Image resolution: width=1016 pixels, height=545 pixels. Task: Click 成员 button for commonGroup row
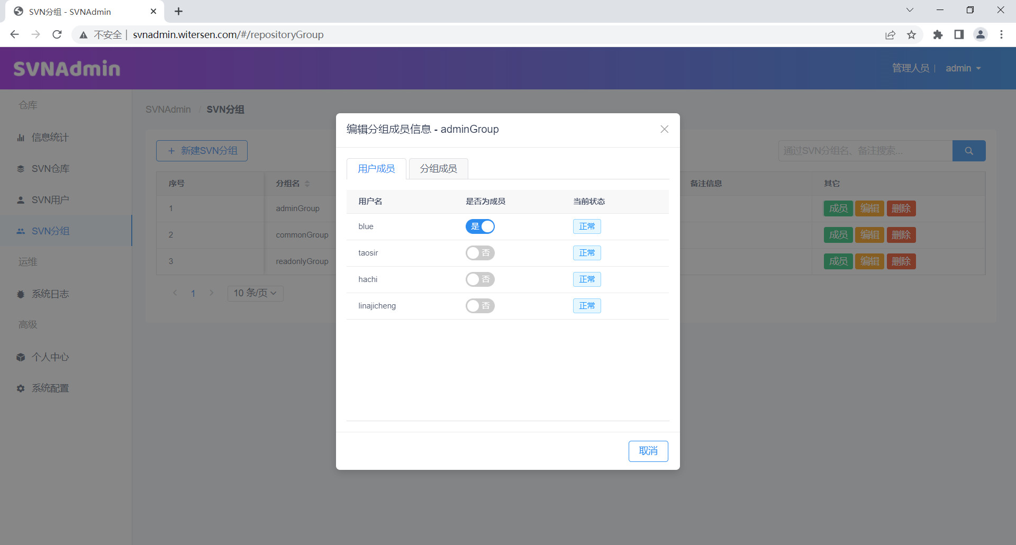click(838, 235)
